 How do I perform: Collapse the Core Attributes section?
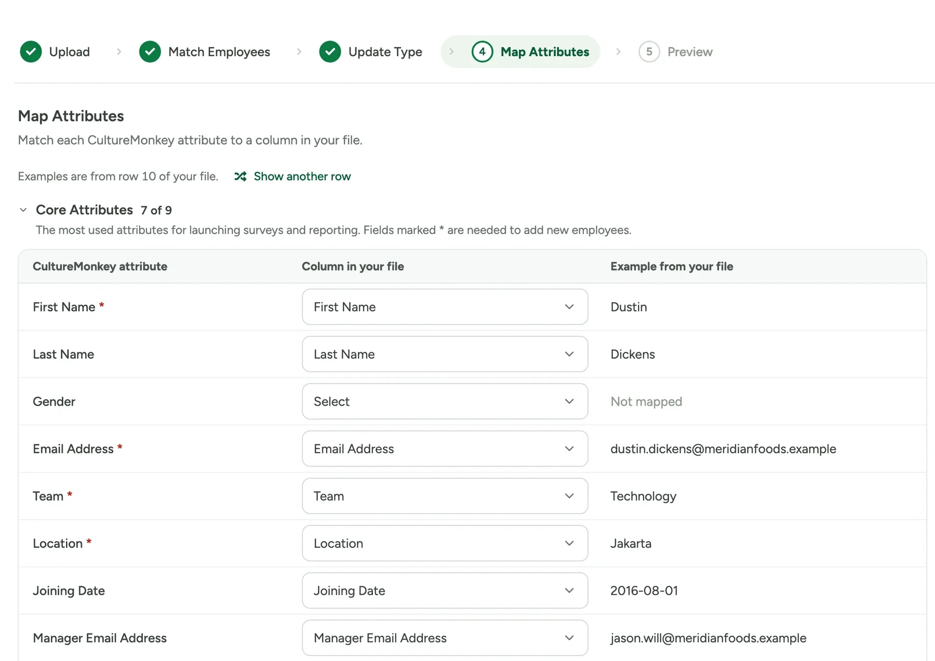point(23,210)
